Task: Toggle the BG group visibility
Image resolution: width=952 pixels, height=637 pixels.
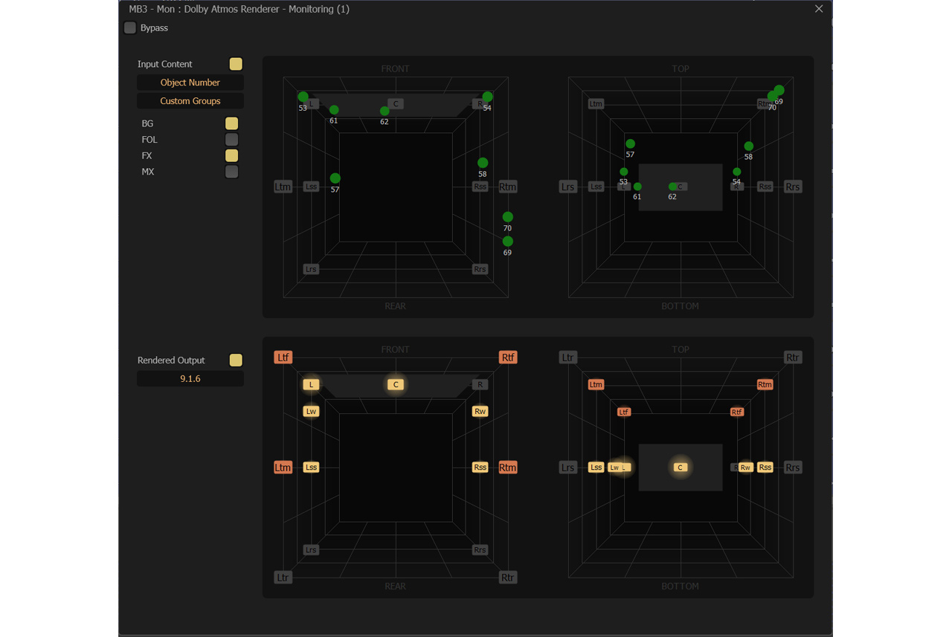Action: click(x=232, y=123)
